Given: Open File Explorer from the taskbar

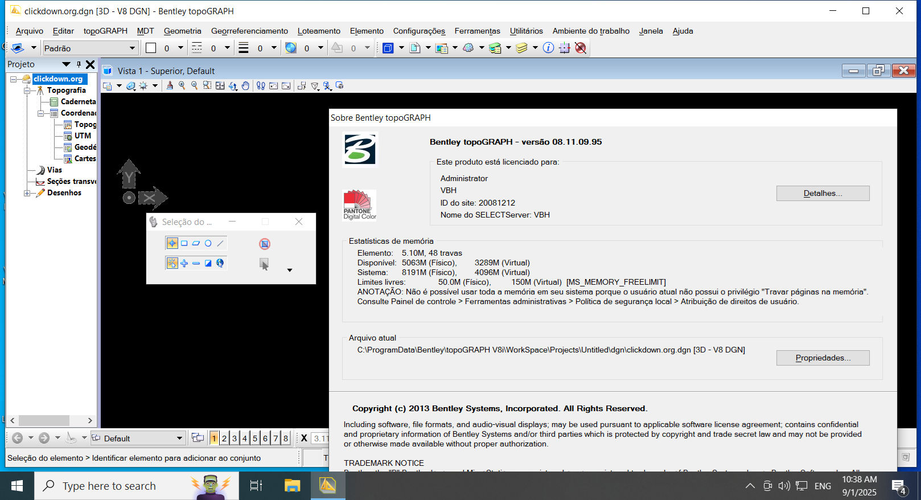Looking at the screenshot, I should point(292,486).
